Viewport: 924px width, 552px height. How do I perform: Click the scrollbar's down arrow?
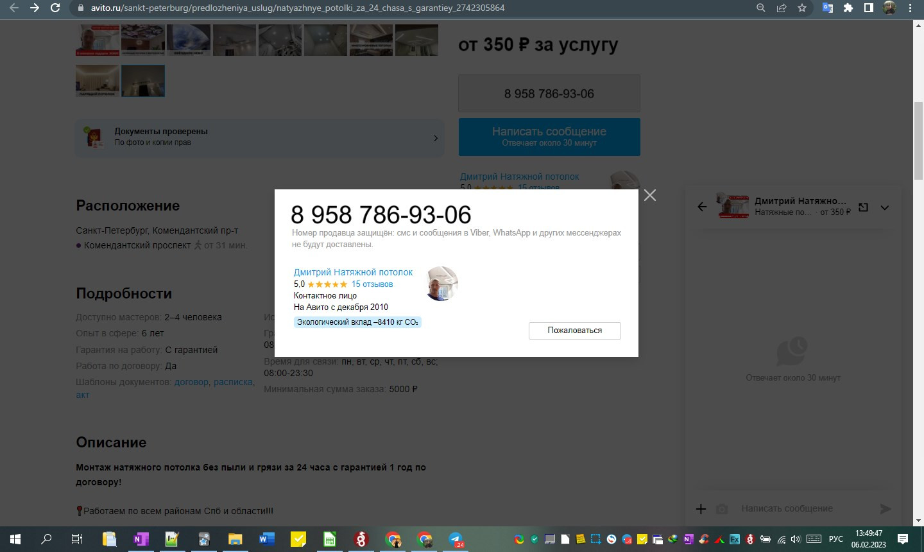tap(918, 521)
